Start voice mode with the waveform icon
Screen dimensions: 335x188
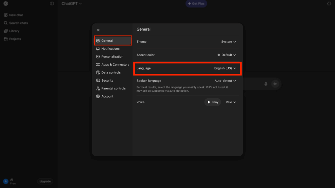pos(275,84)
